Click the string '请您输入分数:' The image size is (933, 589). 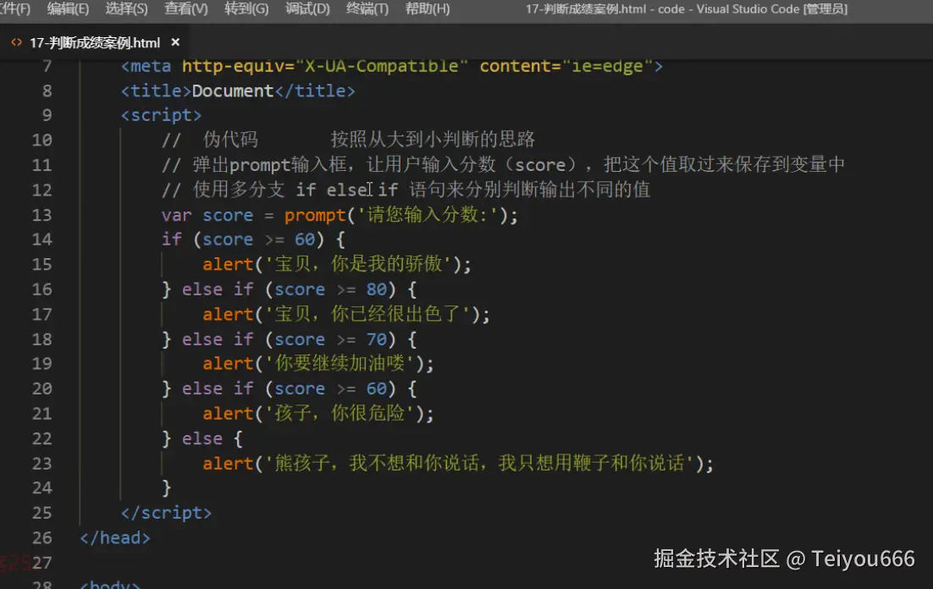pos(428,214)
